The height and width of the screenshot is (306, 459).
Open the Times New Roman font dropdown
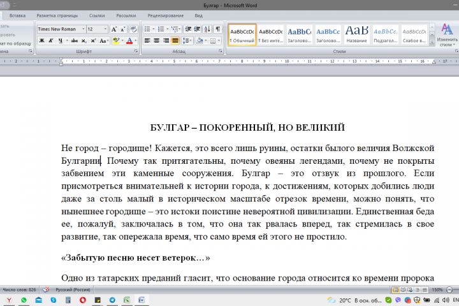coord(83,29)
